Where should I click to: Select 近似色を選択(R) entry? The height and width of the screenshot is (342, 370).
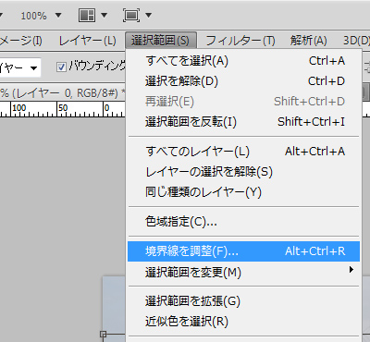point(243,322)
